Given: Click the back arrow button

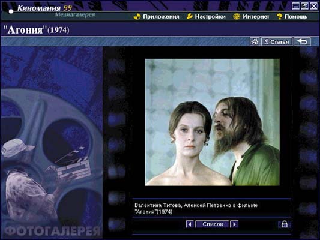Looking at the screenshot, I should click(302, 41).
